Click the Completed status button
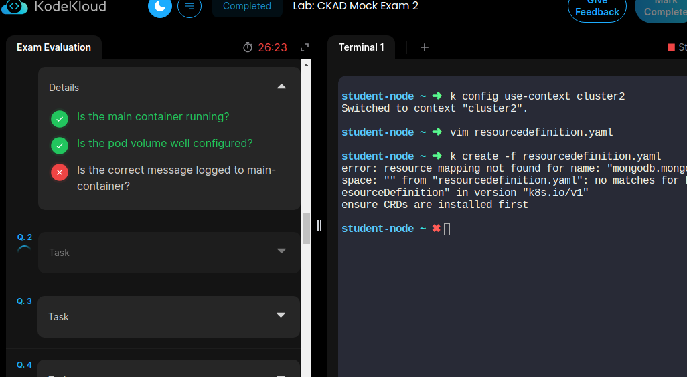Image resolution: width=687 pixels, height=377 pixels. (x=246, y=7)
